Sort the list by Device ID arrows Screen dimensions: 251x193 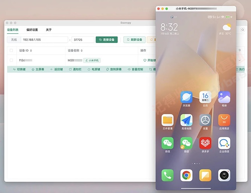coord(31,51)
